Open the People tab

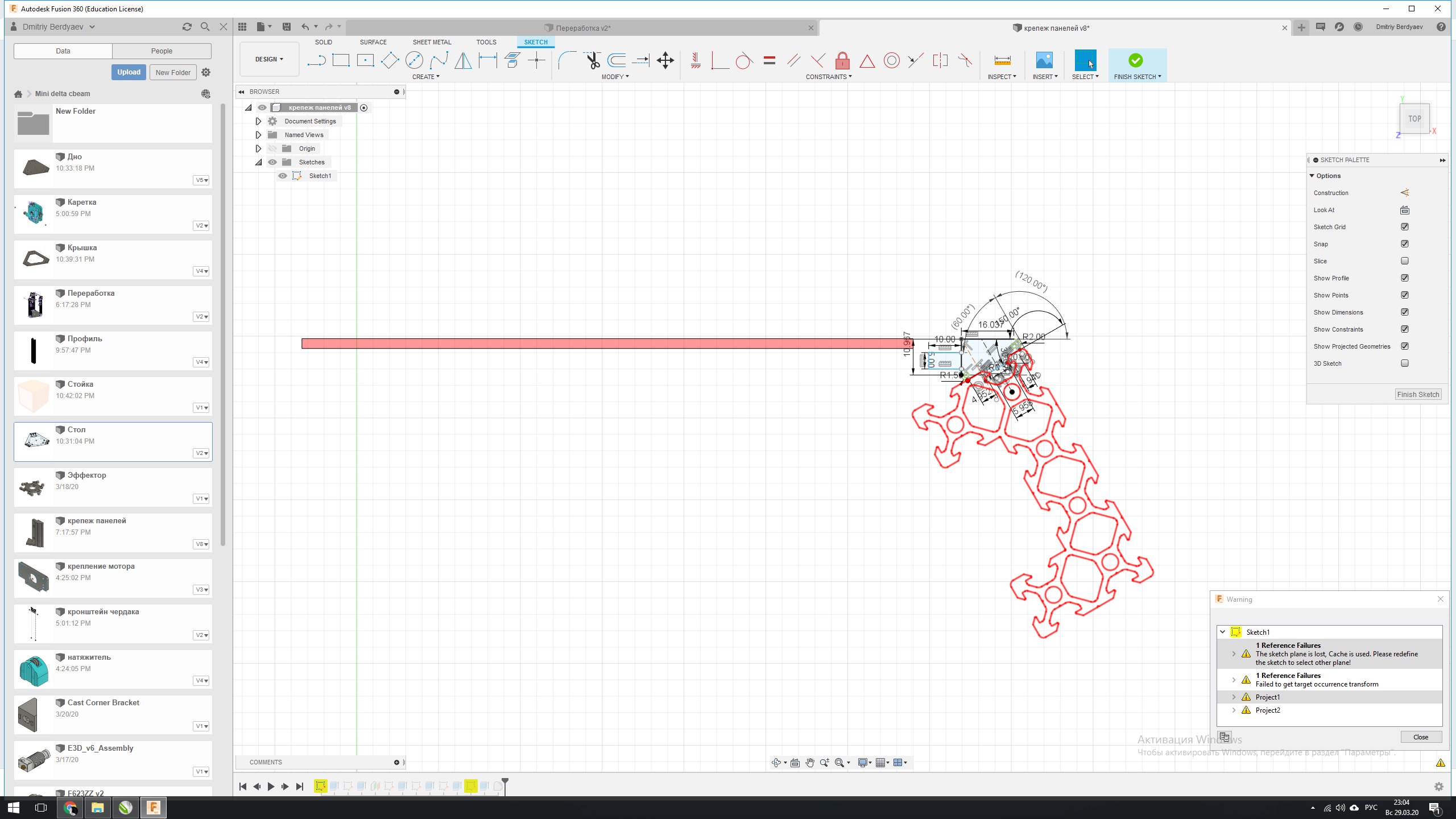(x=162, y=51)
